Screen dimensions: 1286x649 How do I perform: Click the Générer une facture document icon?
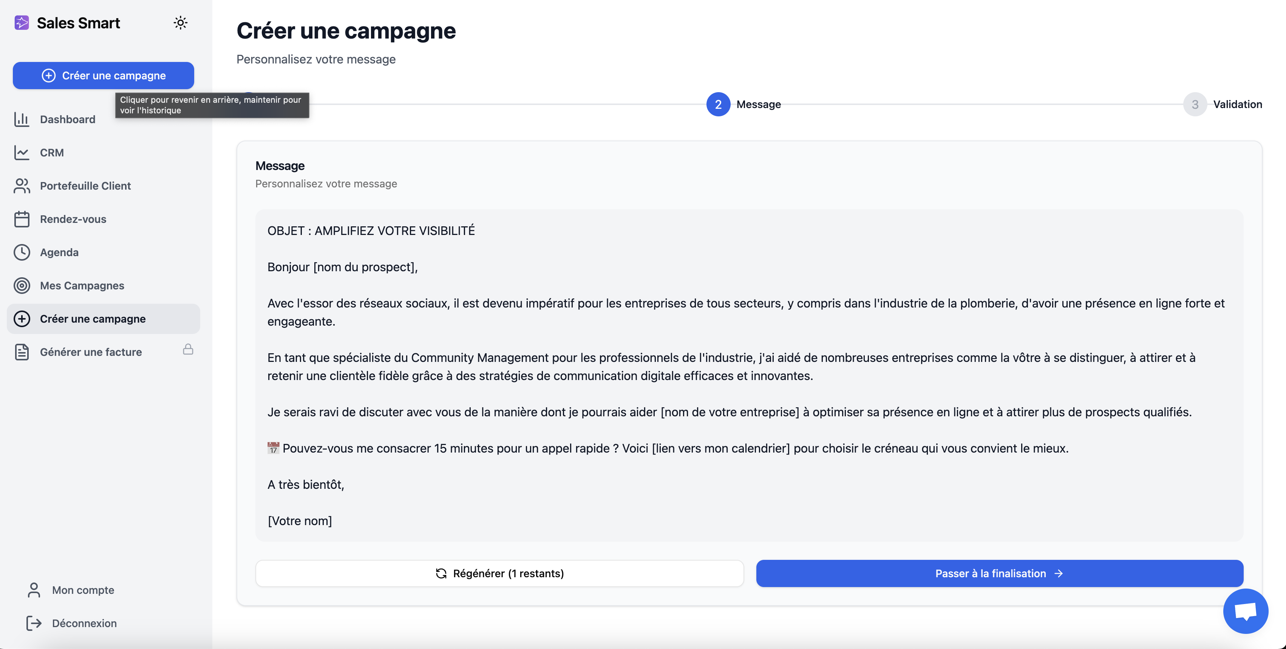pos(22,352)
